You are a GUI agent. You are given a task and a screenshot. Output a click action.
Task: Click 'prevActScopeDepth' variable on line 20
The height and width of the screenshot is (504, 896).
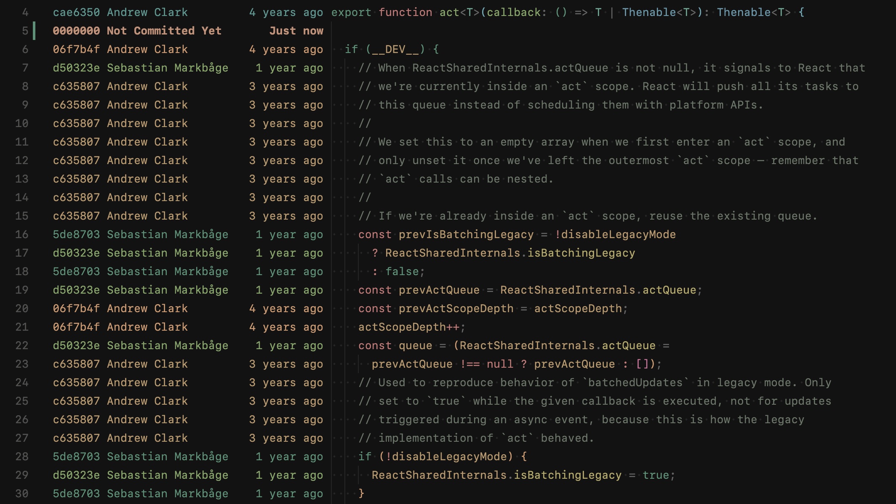(456, 308)
